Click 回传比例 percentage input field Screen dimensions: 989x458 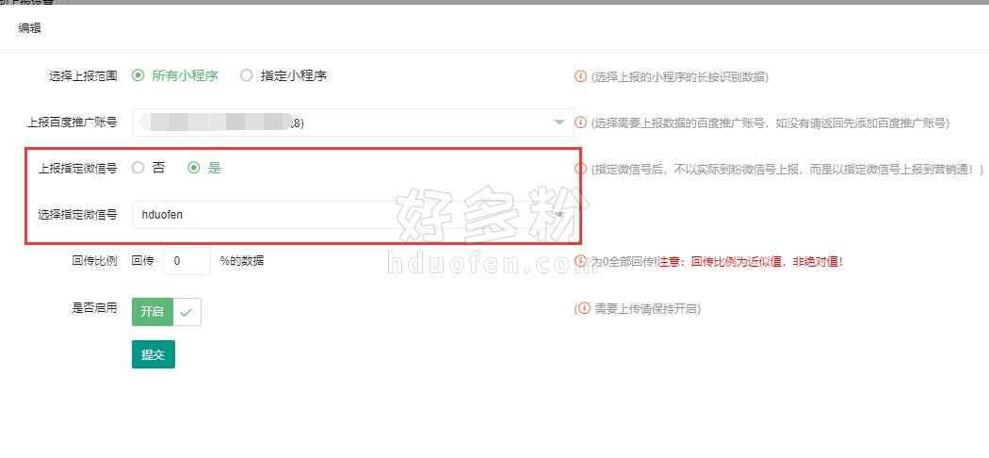pos(187,260)
